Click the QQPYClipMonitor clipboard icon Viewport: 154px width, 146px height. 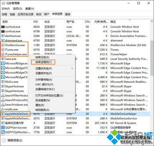coord(3,132)
